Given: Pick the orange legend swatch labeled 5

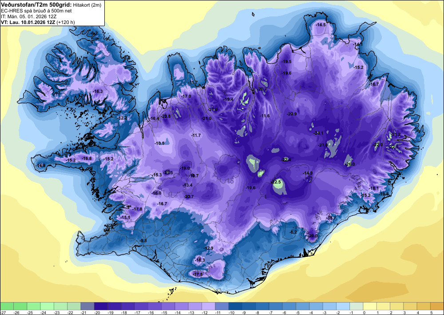Looking at the screenshot, I should [437, 306].
